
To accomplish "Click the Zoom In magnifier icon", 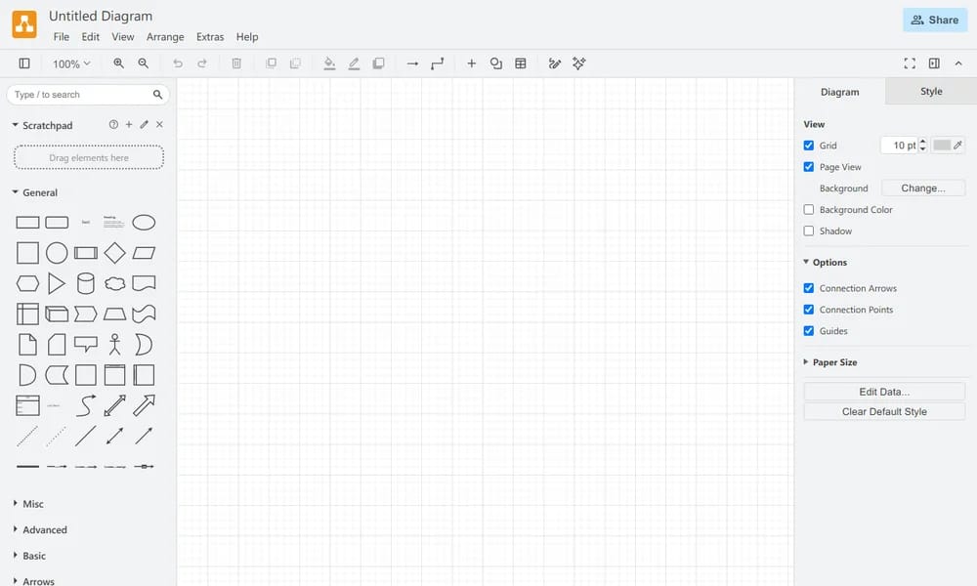I will click(x=118, y=63).
